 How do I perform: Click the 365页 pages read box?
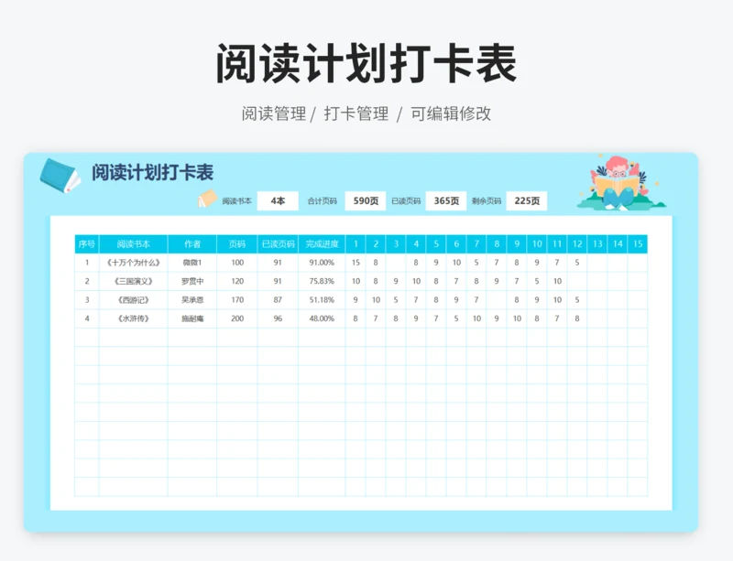[x=445, y=201]
